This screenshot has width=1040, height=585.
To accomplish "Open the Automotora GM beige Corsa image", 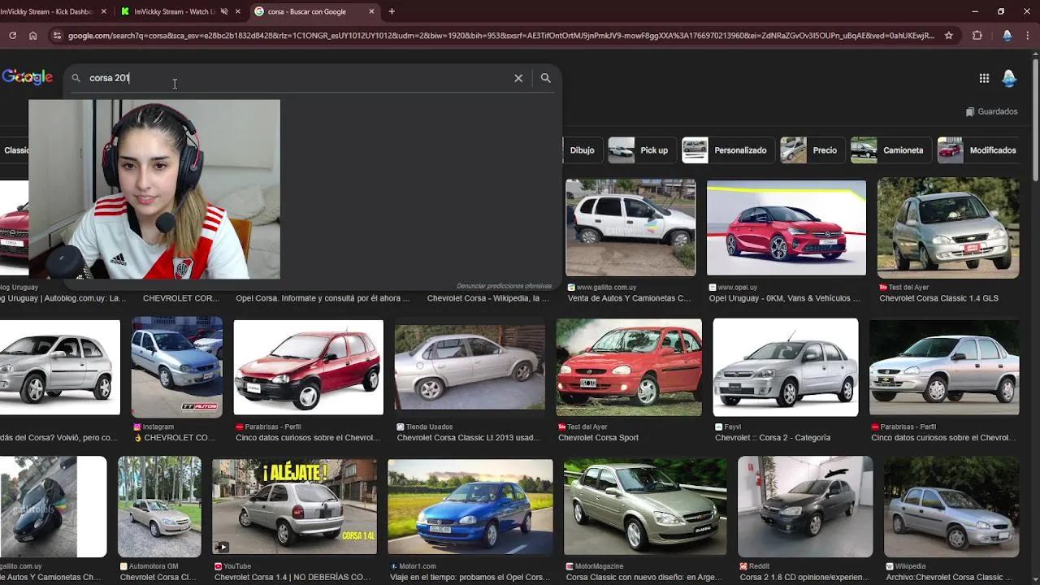I will click(159, 507).
